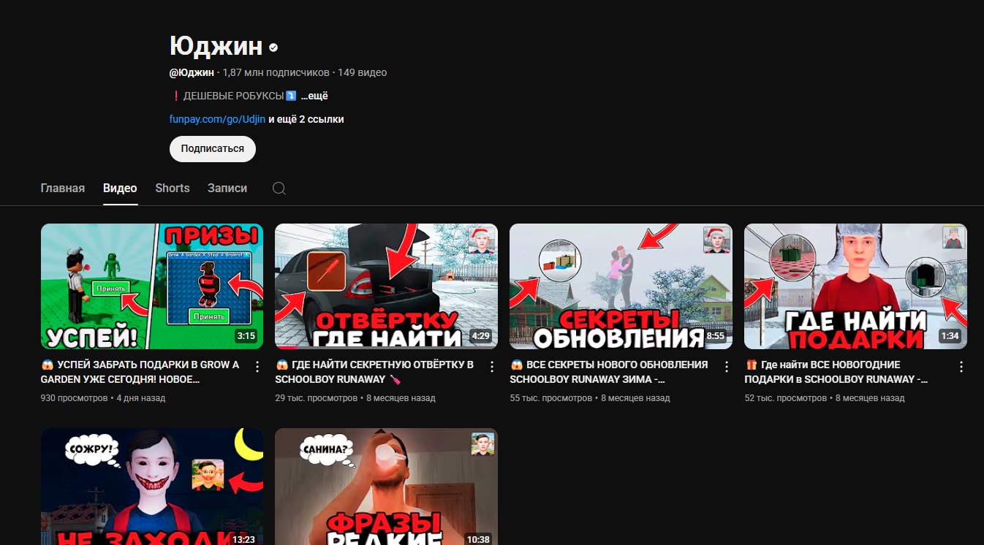The image size is (984, 545).
Task: Open options menu for ВСЕ СЕКРЕТЫ НОВОГО ОБНОВЛЕНИЯ video
Action: [727, 367]
